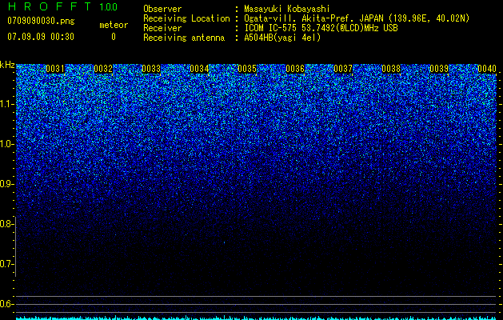Click the Observer label
Viewport: 503px width, 320px height.
coord(162,9)
